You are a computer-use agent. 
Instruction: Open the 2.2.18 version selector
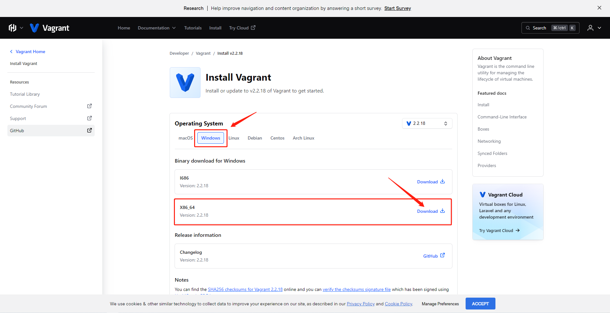pyautogui.click(x=427, y=123)
